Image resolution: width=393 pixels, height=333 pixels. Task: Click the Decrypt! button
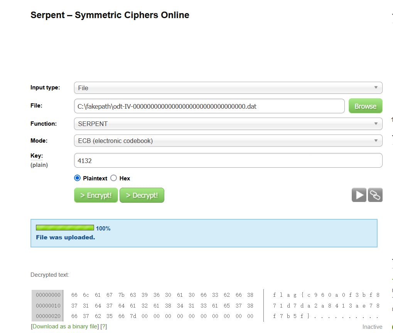click(x=142, y=195)
